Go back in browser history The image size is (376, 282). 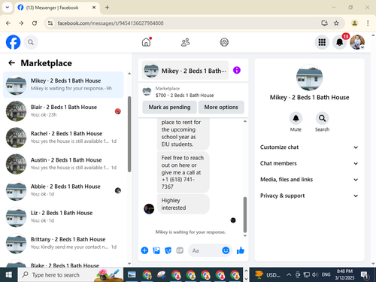point(8,23)
